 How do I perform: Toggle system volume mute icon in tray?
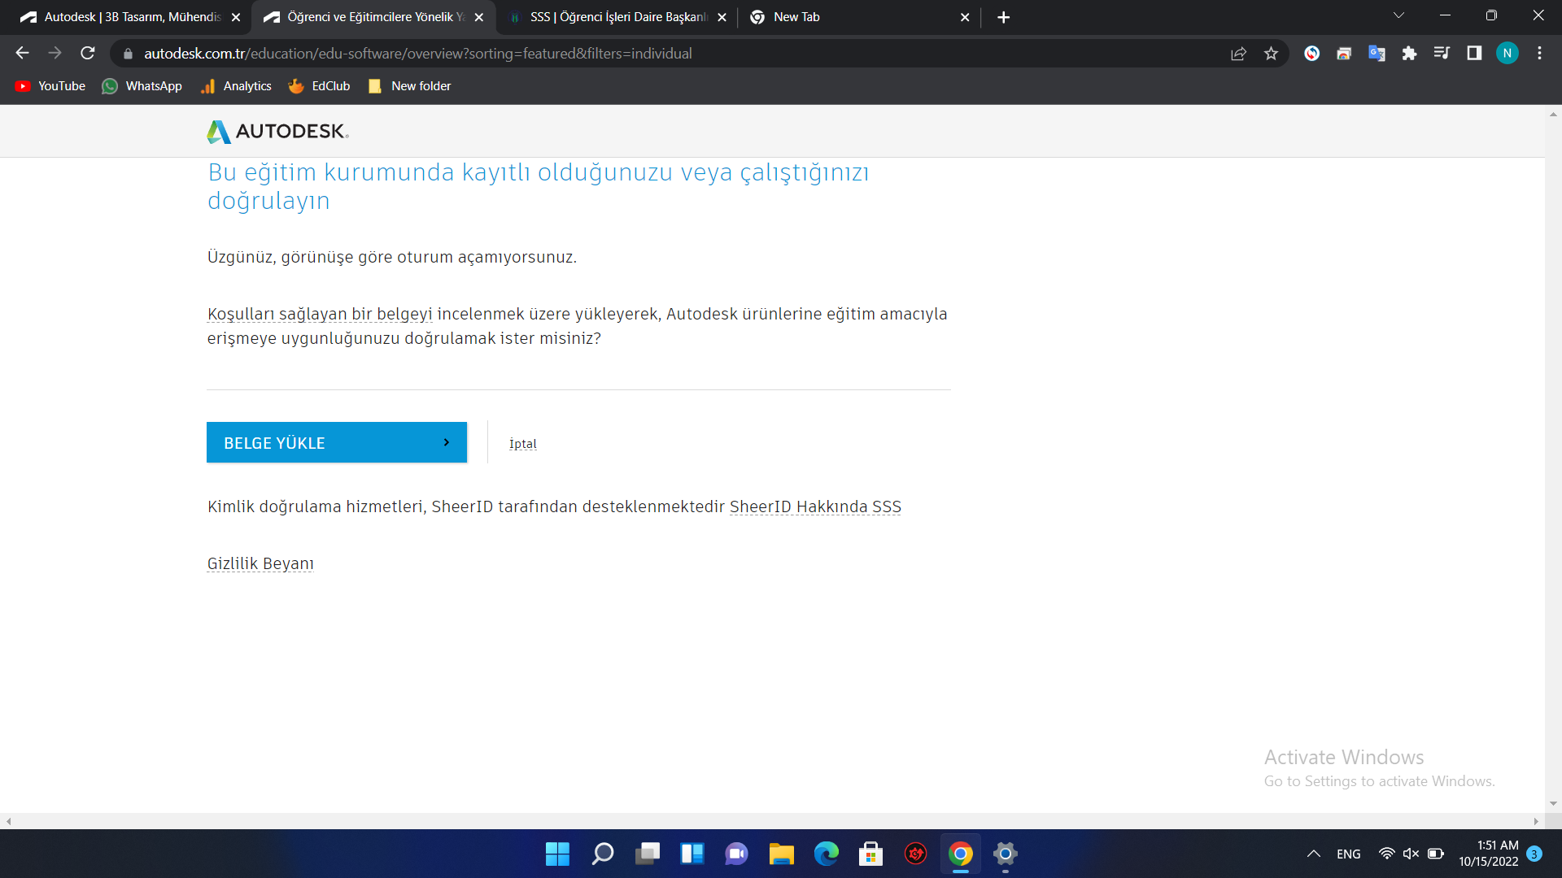(1411, 854)
